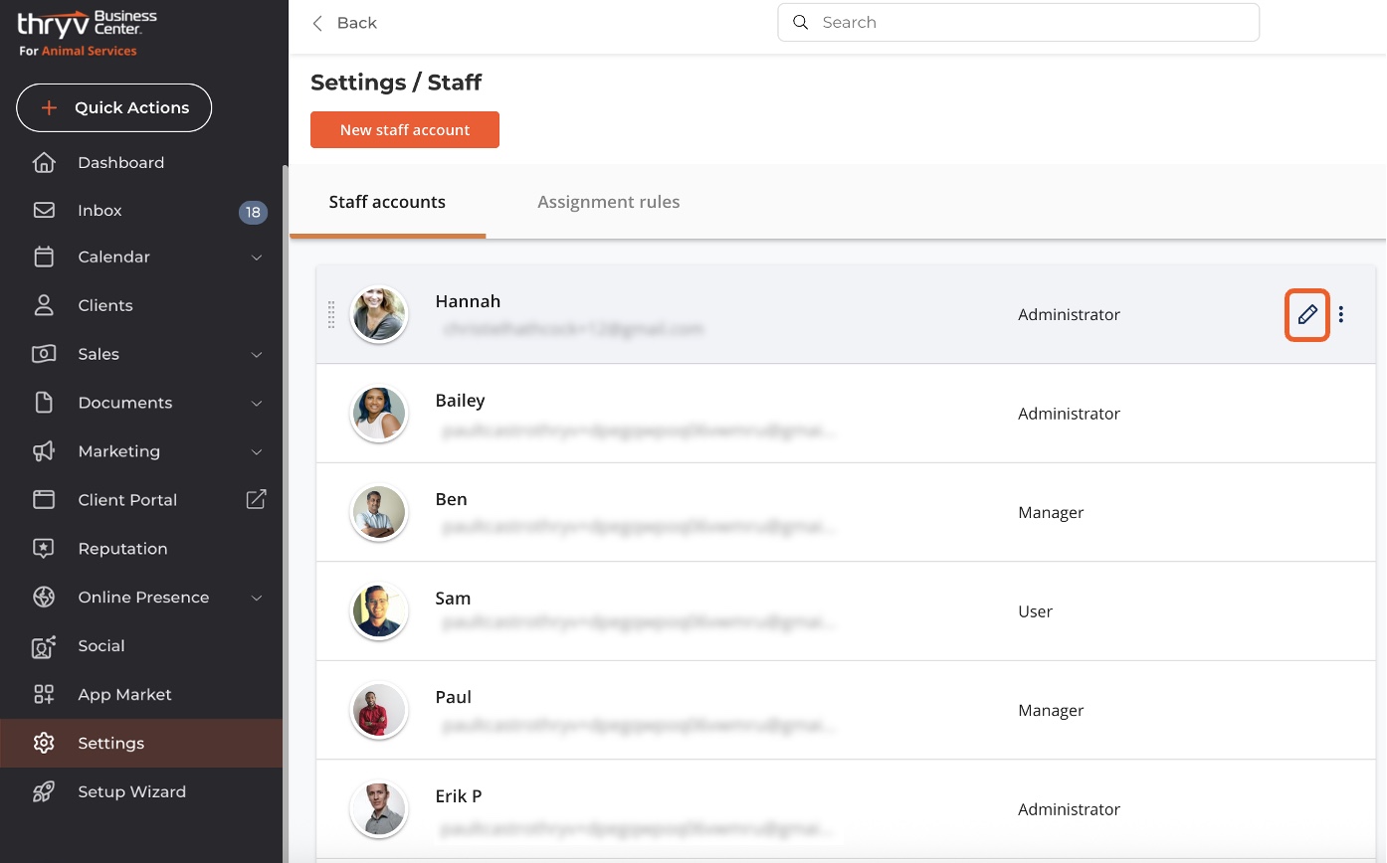This screenshot has width=1387, height=863.
Task: Click the drag handle on Hannah's row
Action: [331, 315]
